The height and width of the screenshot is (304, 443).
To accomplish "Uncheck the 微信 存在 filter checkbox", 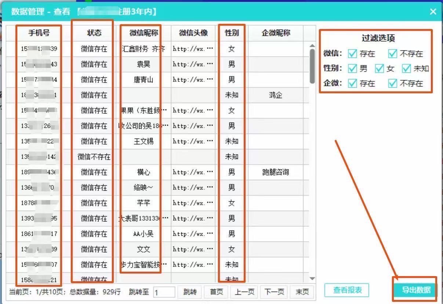I will (352, 54).
